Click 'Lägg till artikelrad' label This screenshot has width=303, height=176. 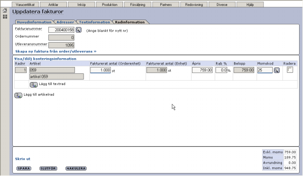tap(39, 94)
